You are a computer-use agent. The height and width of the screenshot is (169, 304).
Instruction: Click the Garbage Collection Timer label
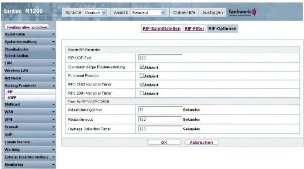89,129
